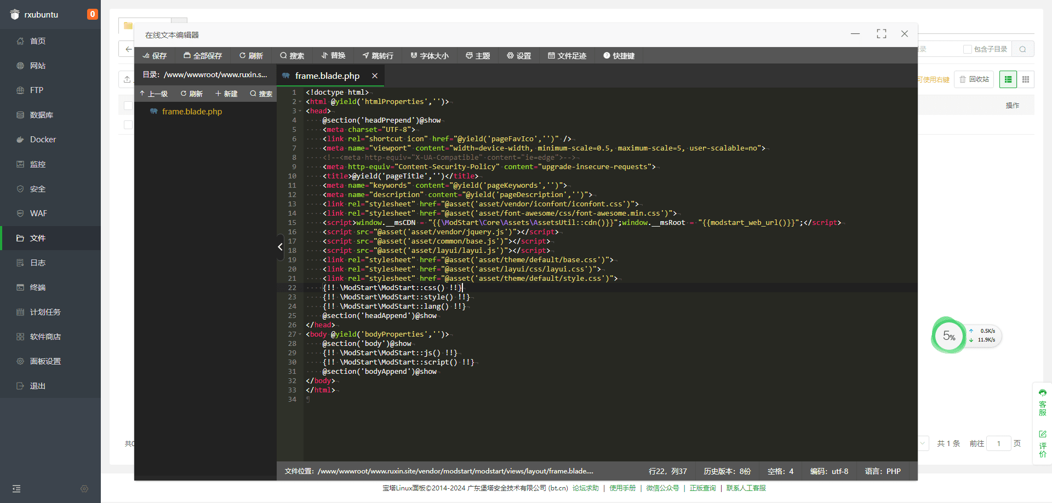Image resolution: width=1052 pixels, height=503 pixels.
Task: Toggle fullscreen for the online editor
Action: pyautogui.click(x=882, y=34)
